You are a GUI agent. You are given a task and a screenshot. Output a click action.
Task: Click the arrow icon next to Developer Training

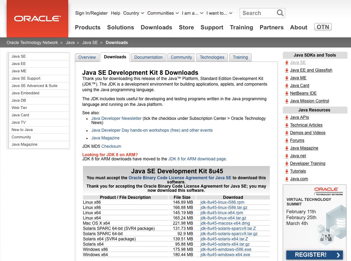click(287, 164)
